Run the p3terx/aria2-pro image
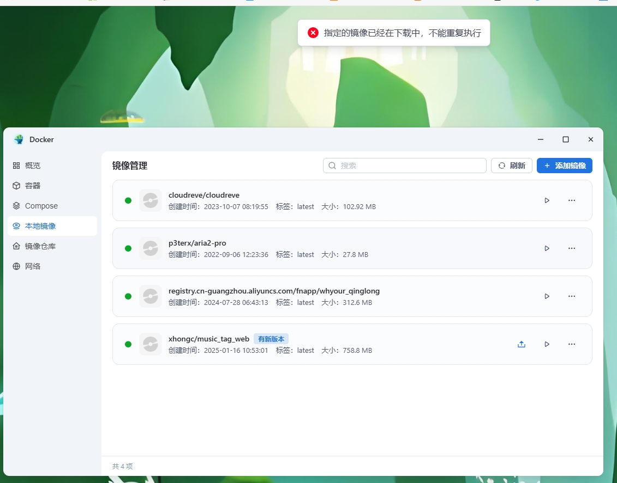The image size is (617, 483). (x=547, y=248)
